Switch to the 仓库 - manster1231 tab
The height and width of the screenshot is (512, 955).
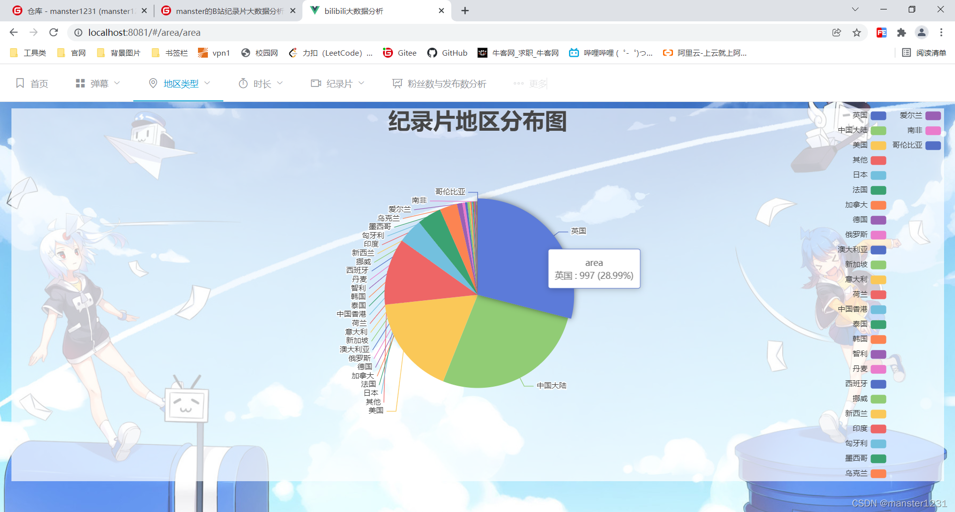tap(80, 11)
